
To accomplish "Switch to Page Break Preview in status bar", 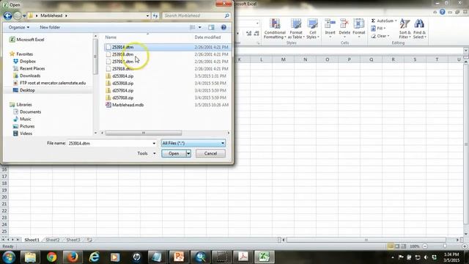I will (x=403, y=246).
